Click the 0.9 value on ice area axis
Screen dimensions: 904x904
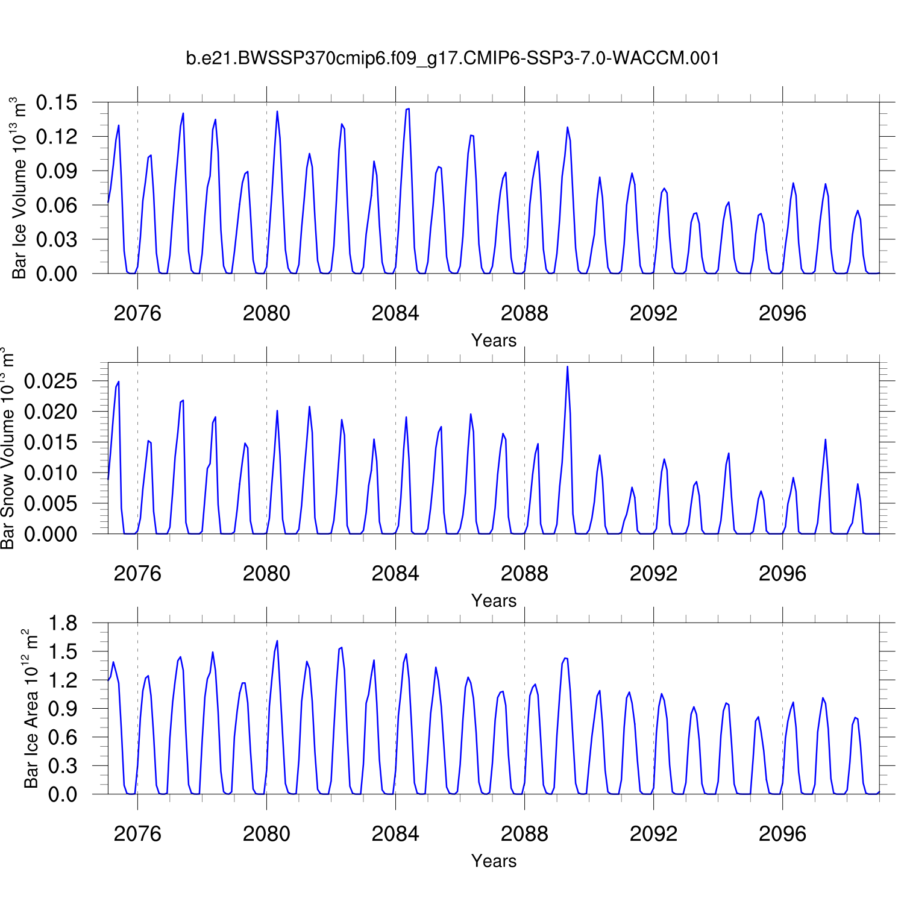(x=63, y=709)
